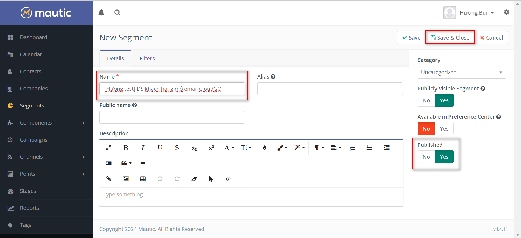Open code view in description editor

[228, 179]
